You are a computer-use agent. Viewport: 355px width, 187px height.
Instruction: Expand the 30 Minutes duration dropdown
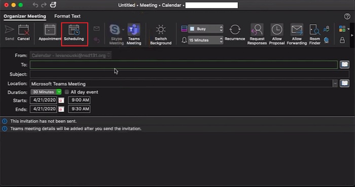pos(59,92)
